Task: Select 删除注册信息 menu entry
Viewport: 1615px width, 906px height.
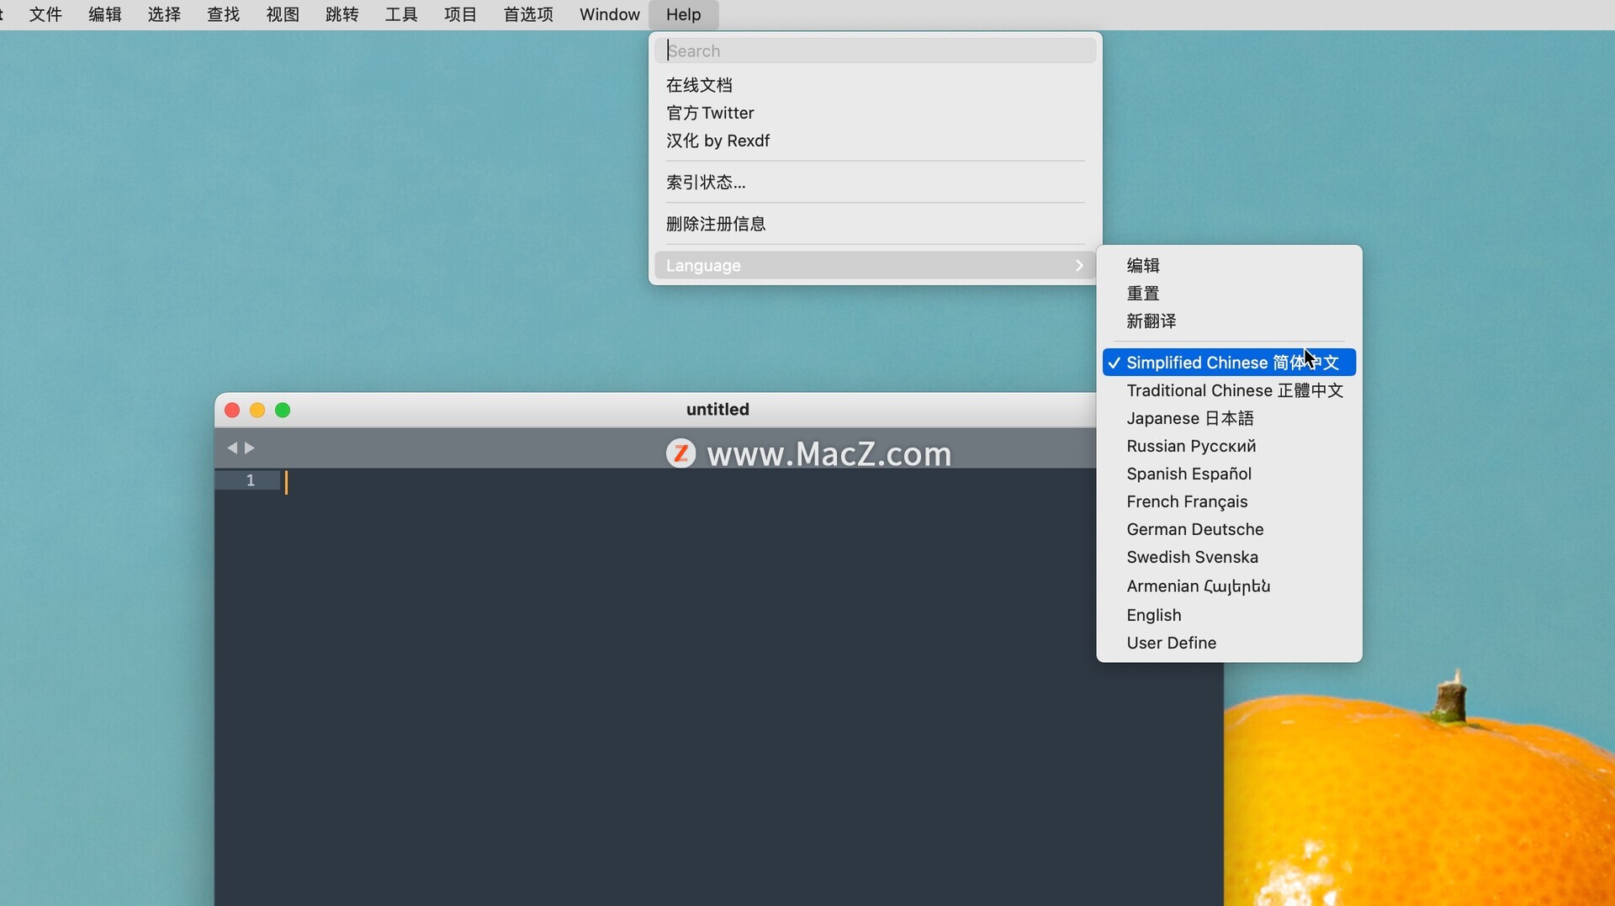Action: [716, 224]
